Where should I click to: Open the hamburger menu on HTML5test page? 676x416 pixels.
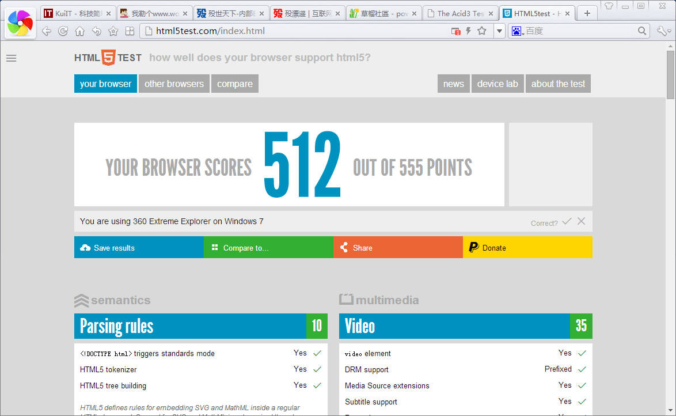tap(11, 58)
